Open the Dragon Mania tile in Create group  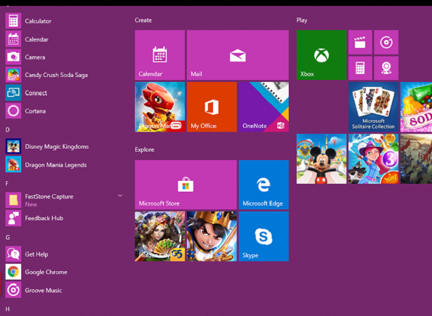coord(160,107)
